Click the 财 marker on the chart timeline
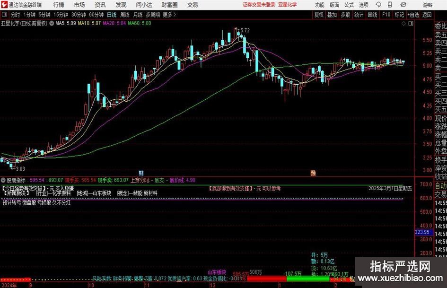The height and width of the screenshot is (288, 447). tap(141, 173)
